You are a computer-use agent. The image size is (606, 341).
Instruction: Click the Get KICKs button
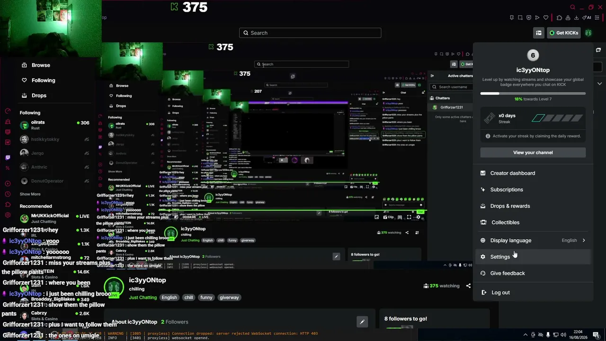563,33
